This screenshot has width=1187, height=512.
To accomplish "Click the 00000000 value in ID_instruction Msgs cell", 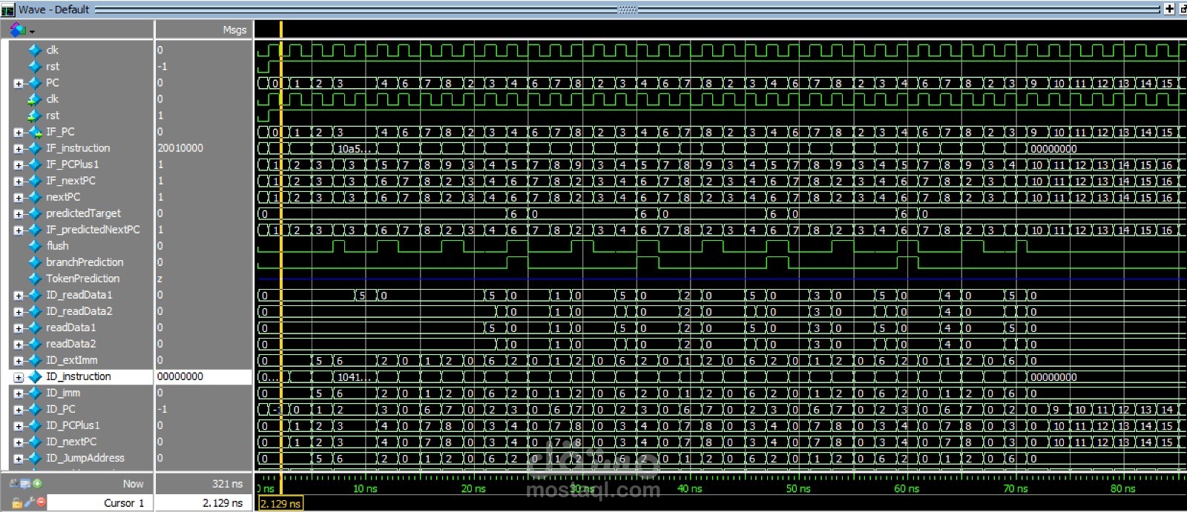I will (x=180, y=376).
